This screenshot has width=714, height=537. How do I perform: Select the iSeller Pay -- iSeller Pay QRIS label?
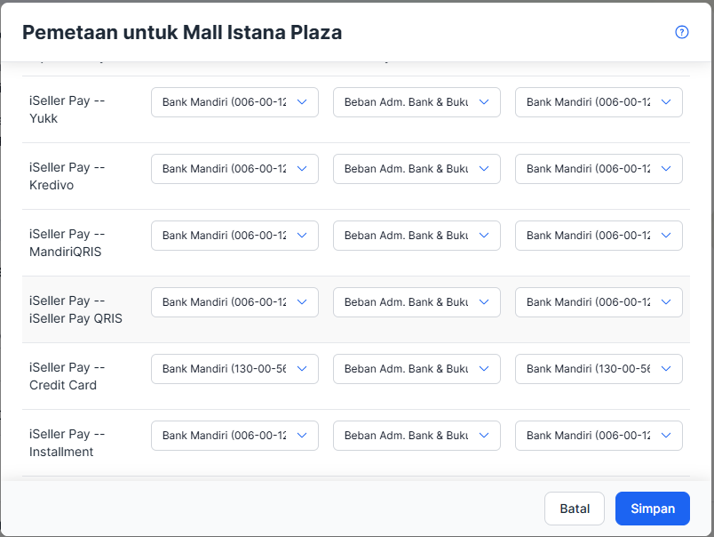click(75, 309)
